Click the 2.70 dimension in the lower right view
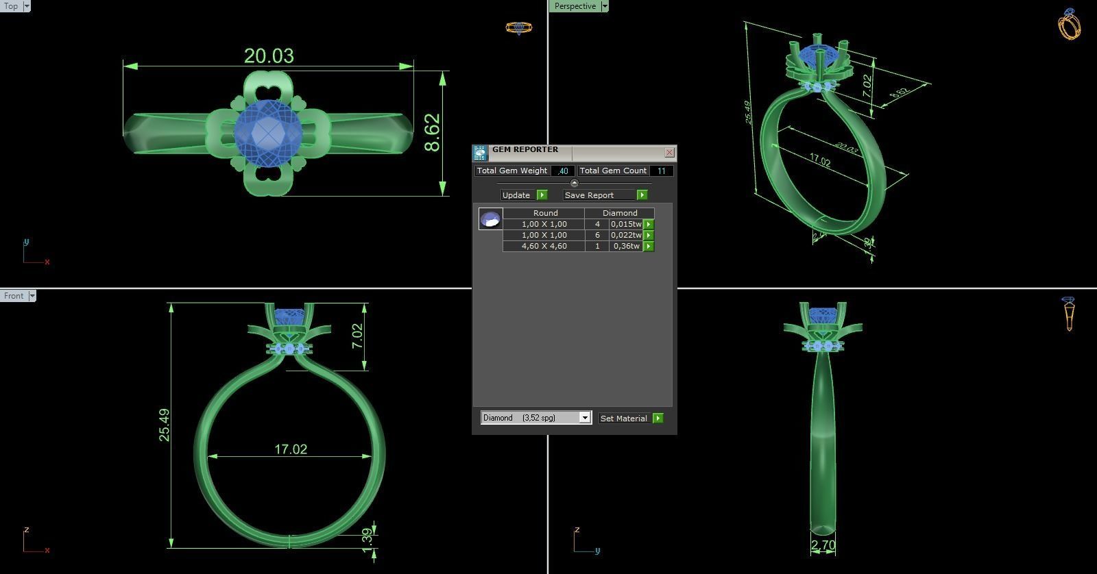1097x574 pixels. click(823, 545)
